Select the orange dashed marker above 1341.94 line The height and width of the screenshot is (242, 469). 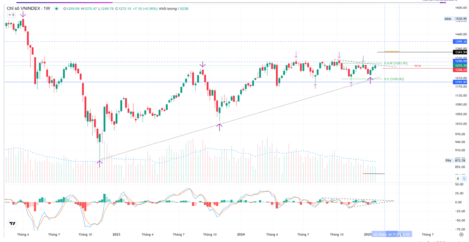tap(392, 52)
